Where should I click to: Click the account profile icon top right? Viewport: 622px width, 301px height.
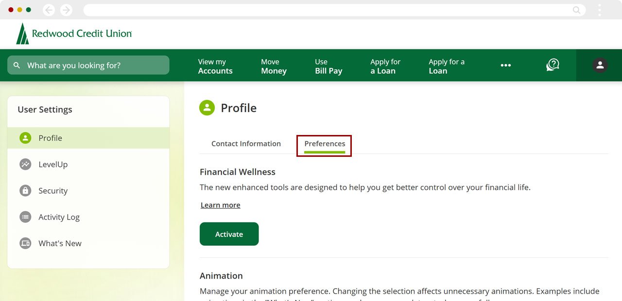(600, 65)
